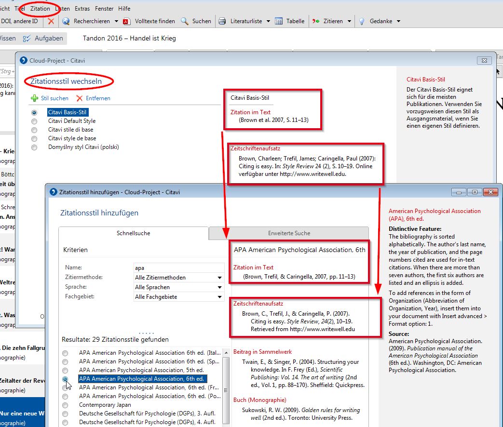Select APA 6th ed. (Sp...) radio button
Image resolution: width=503 pixels, height=427 pixels.
coord(65,361)
